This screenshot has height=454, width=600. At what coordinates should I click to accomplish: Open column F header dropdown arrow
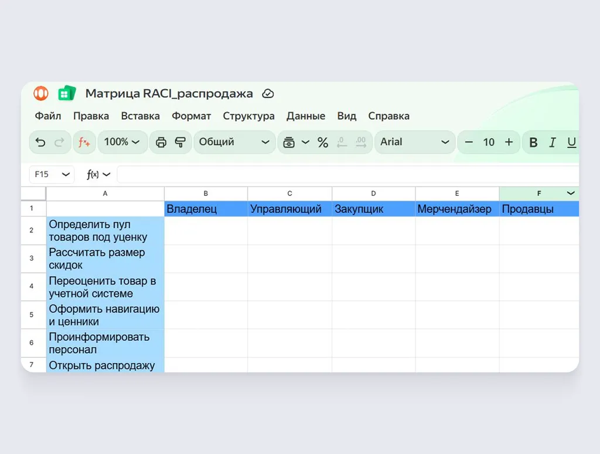pos(571,194)
